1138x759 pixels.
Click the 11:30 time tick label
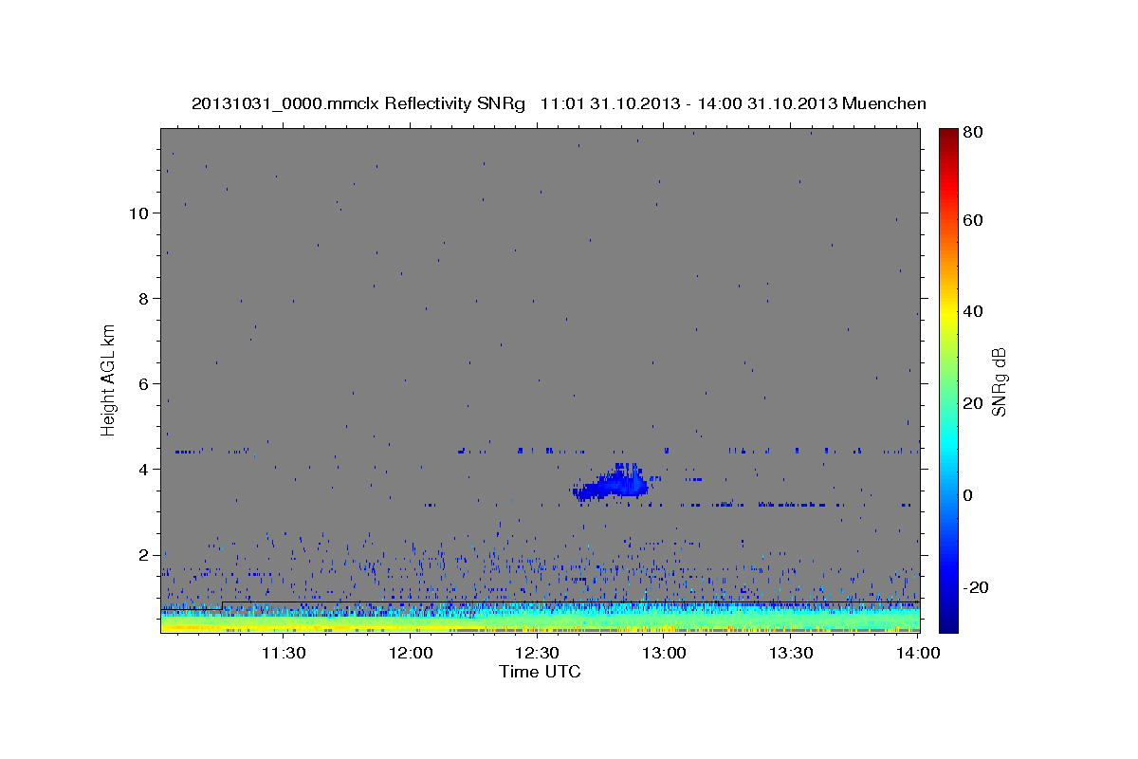coord(283,653)
